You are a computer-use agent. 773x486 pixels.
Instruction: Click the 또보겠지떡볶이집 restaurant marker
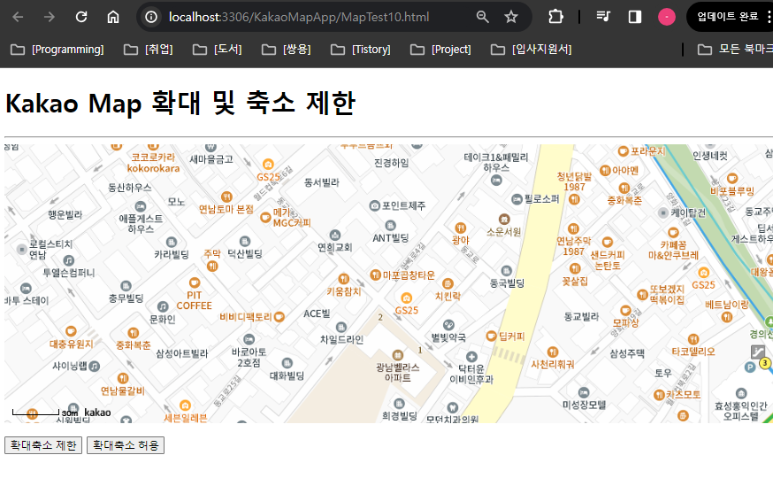[x=642, y=295]
